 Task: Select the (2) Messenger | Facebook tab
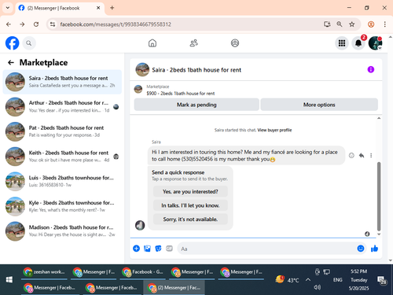(x=60, y=8)
